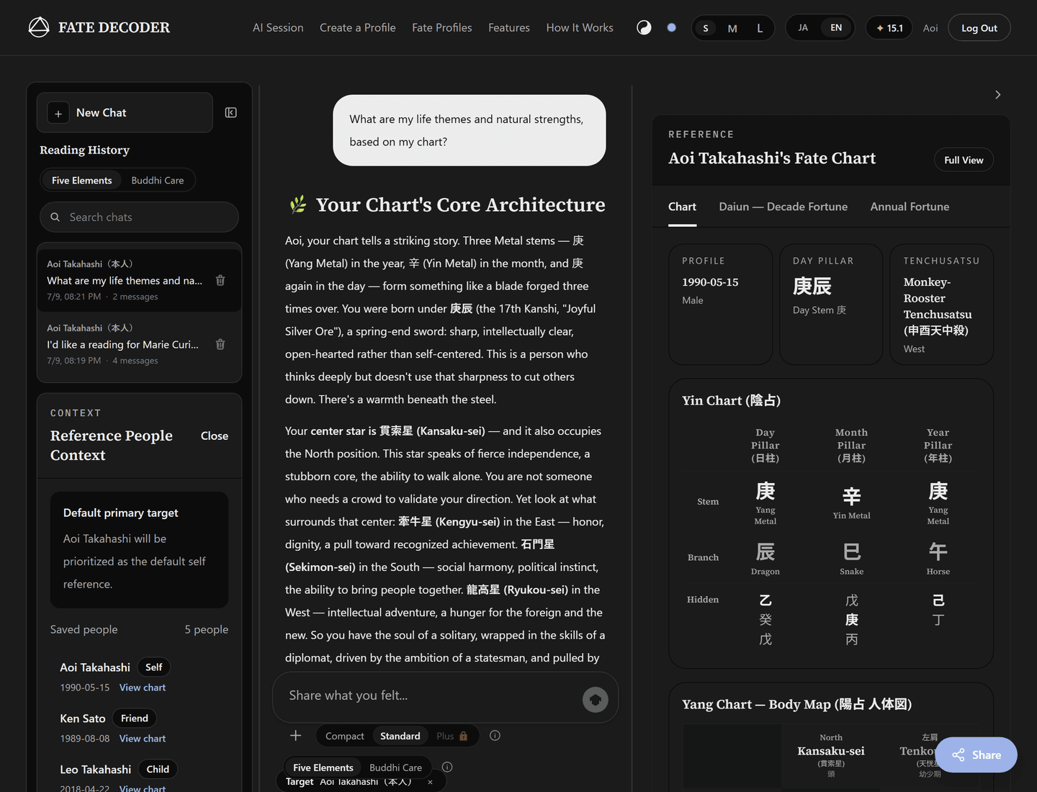Click the leaf icon beside chart heading

(298, 204)
